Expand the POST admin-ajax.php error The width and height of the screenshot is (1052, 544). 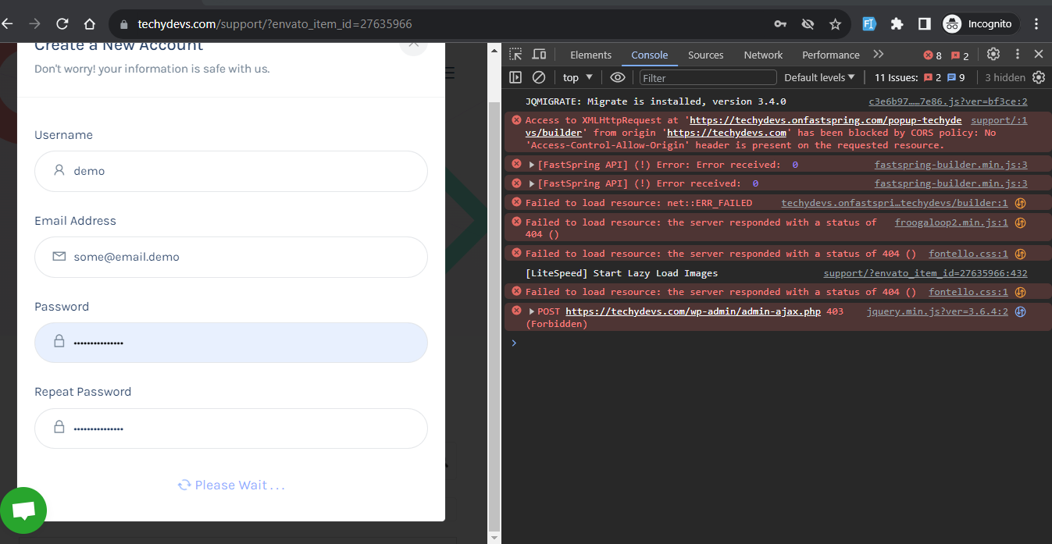[532, 311]
